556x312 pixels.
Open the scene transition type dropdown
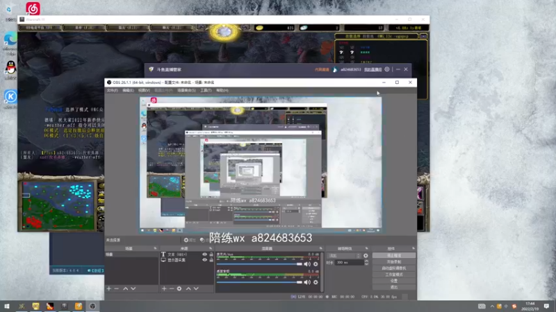(344, 255)
